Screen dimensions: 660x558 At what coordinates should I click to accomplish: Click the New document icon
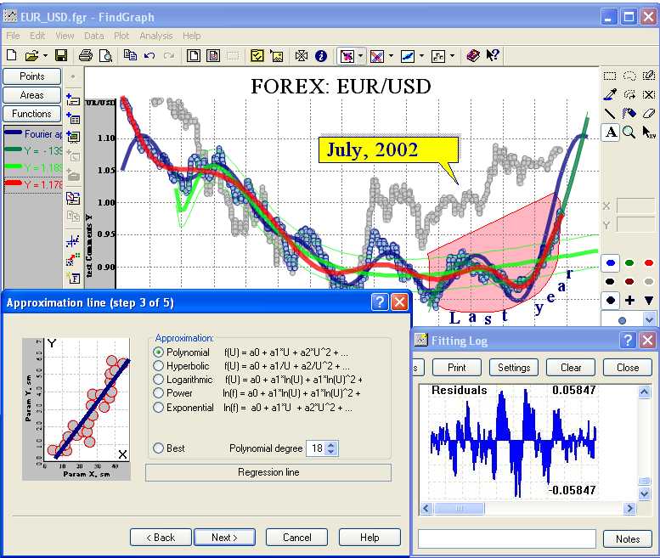pyautogui.click(x=12, y=55)
